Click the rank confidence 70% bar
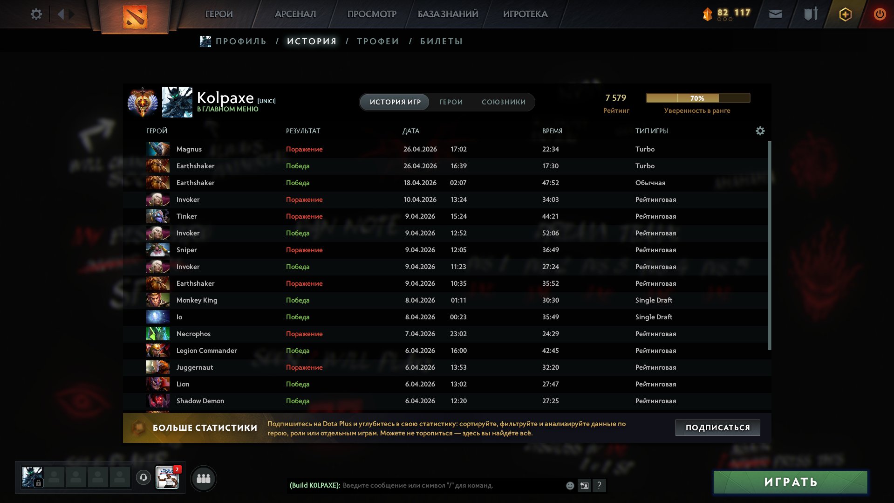 click(697, 98)
